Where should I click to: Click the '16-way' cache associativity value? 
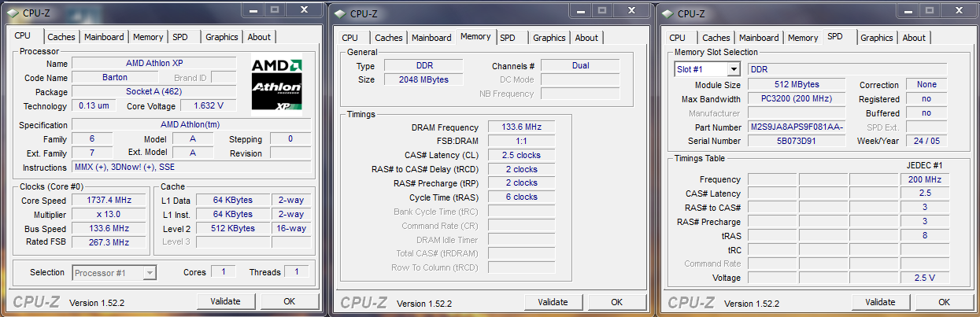(290, 228)
